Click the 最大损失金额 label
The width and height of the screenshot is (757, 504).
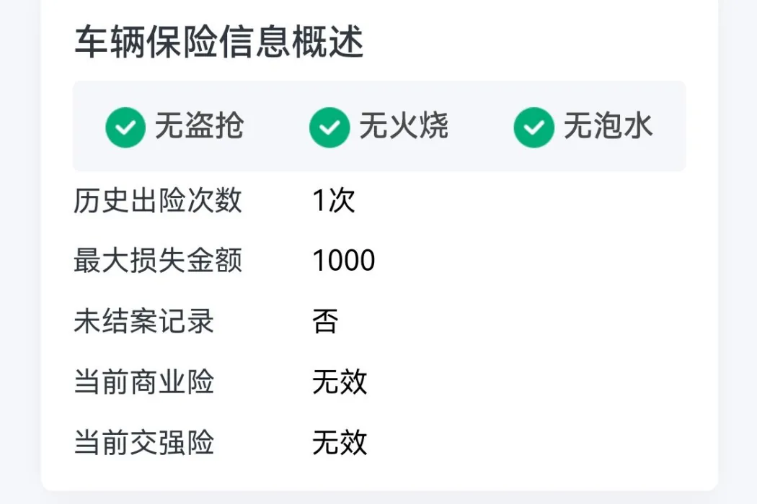[158, 261]
